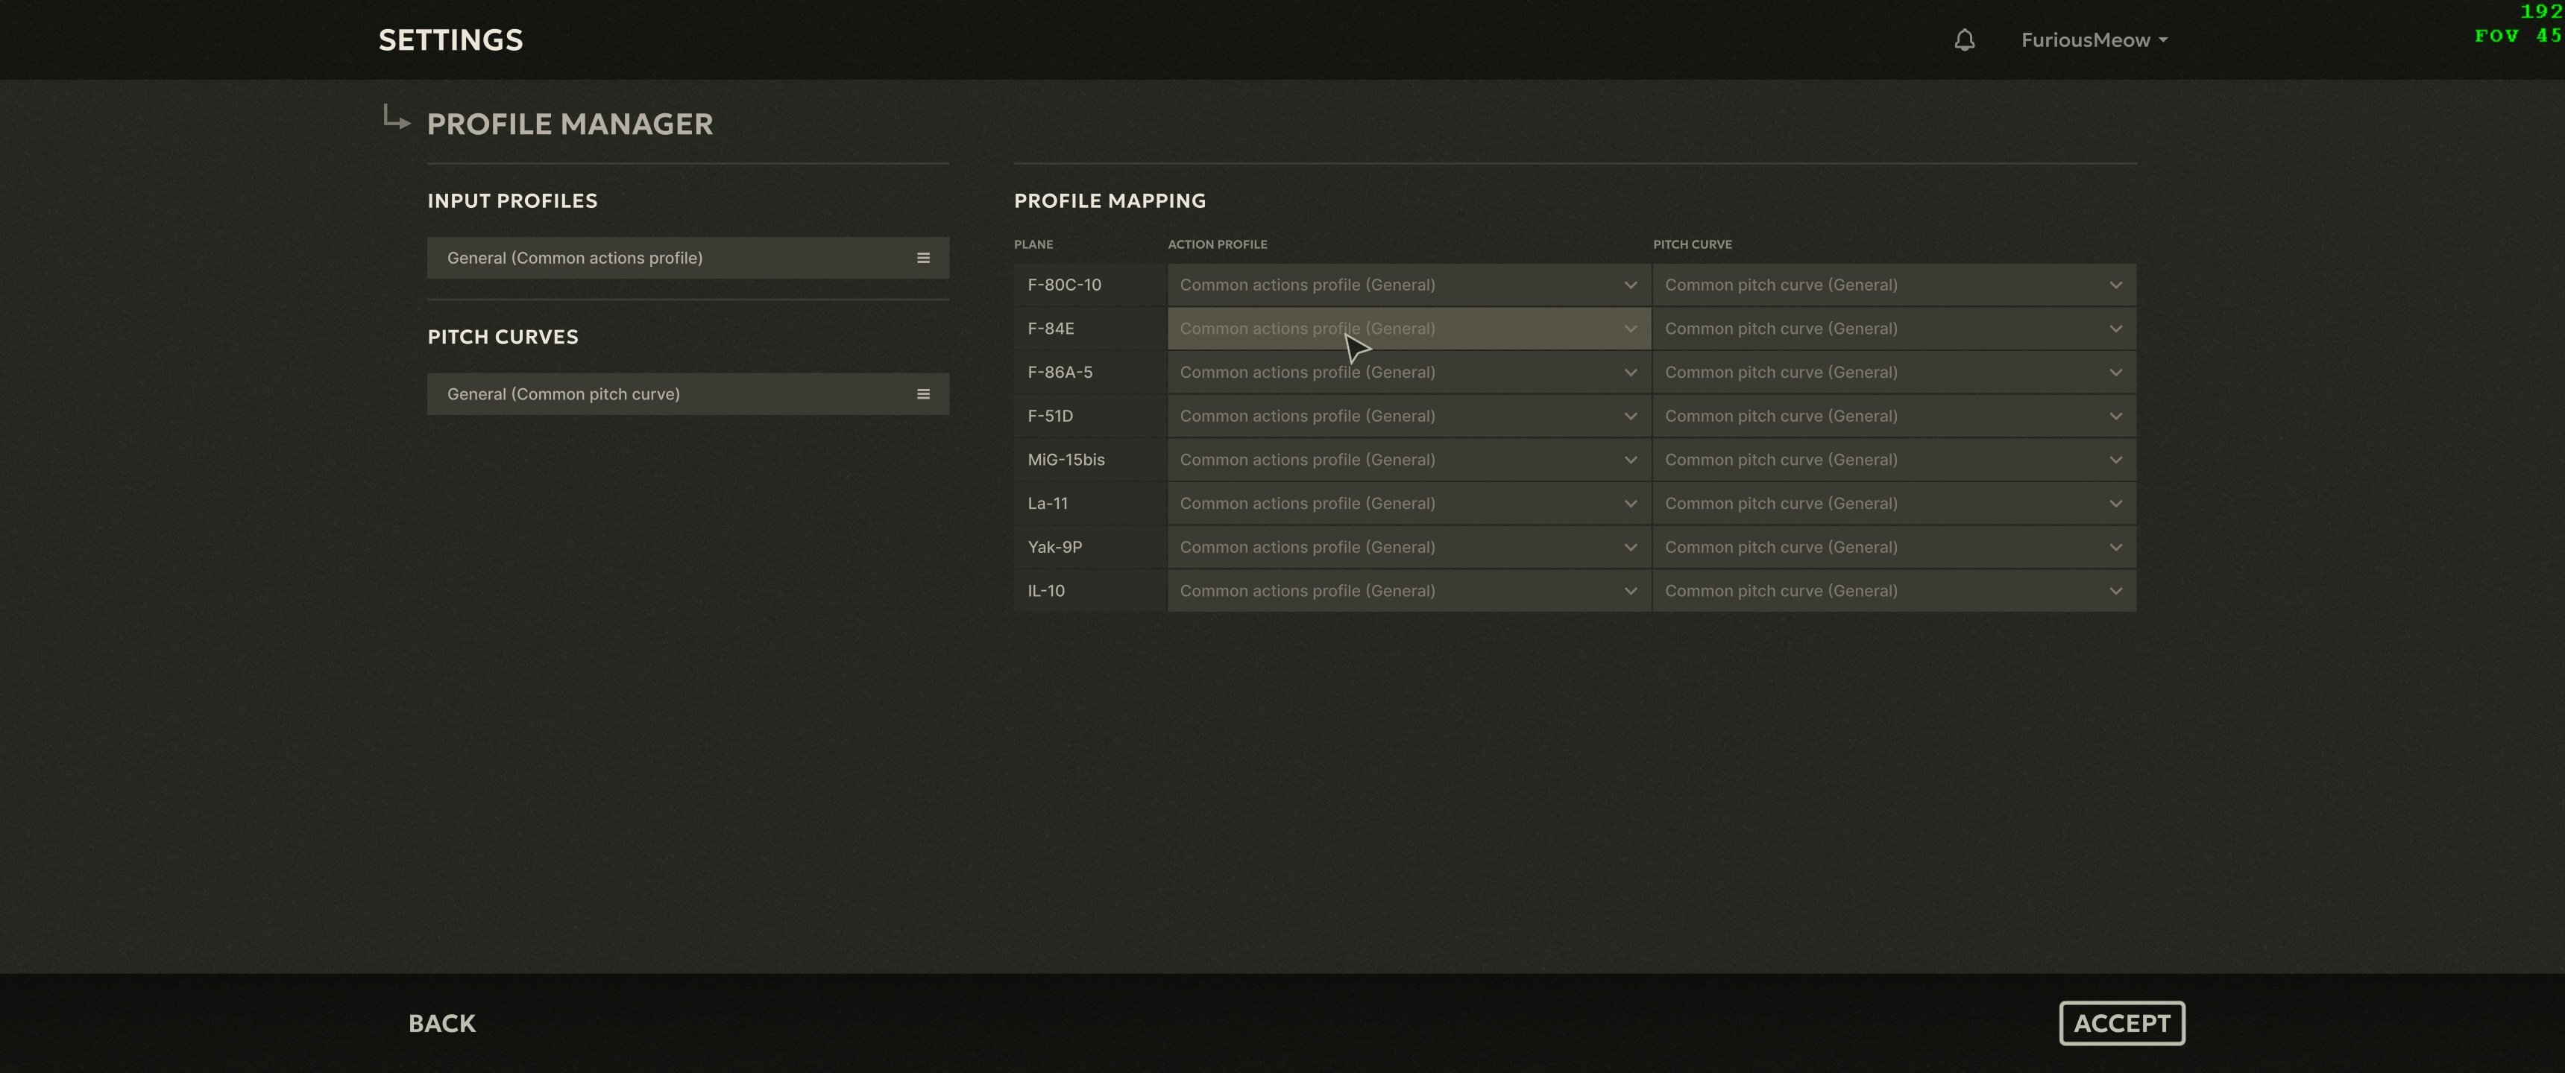
Task: Expand action profile dropdown for La-11
Action: pos(1409,504)
